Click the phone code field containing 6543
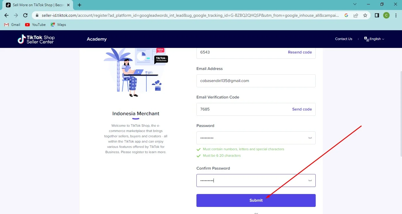The width and height of the screenshot is (402, 214). coord(256,53)
